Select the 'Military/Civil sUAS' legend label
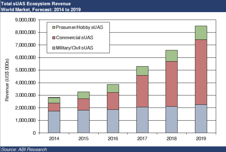Viewport: 226px width, 152px height. pos(75,48)
